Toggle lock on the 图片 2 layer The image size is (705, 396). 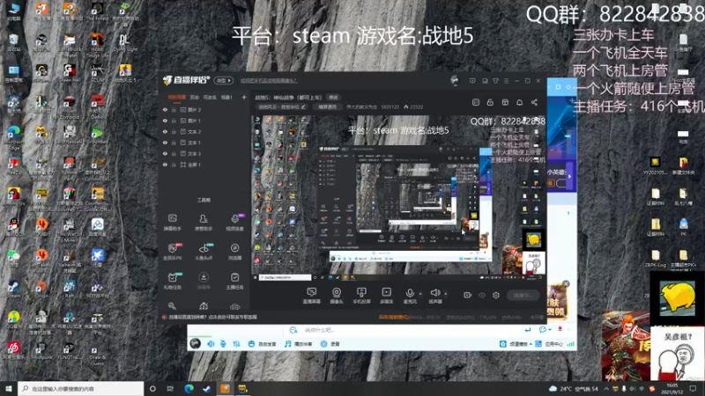(x=174, y=109)
